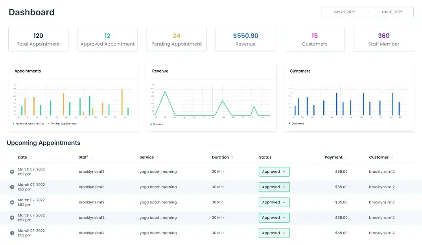This screenshot has width=422, height=245.
Task: Expand the fourth appointment row plus icon
Action: tap(12, 218)
